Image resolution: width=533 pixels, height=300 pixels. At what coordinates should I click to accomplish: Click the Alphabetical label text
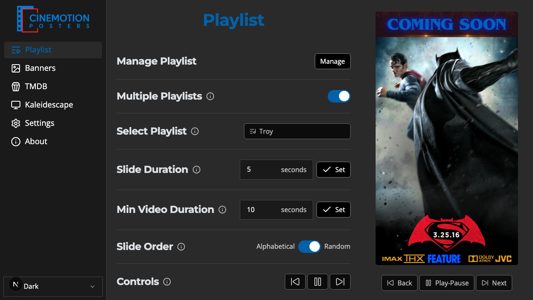tap(276, 247)
